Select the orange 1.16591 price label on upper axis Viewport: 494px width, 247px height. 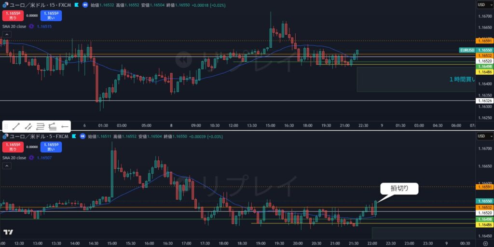pos(484,41)
